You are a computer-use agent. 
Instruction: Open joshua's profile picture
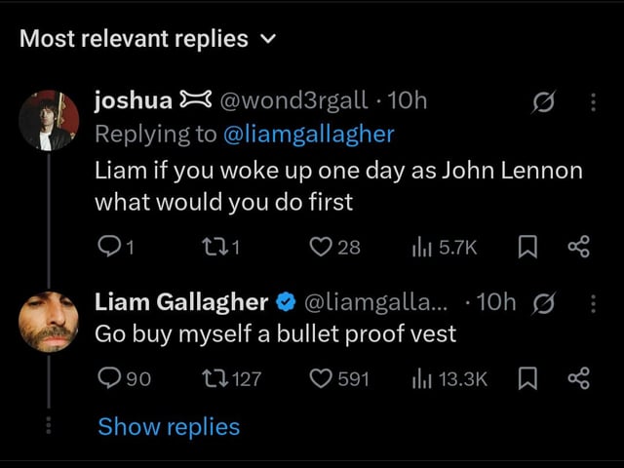click(x=49, y=120)
